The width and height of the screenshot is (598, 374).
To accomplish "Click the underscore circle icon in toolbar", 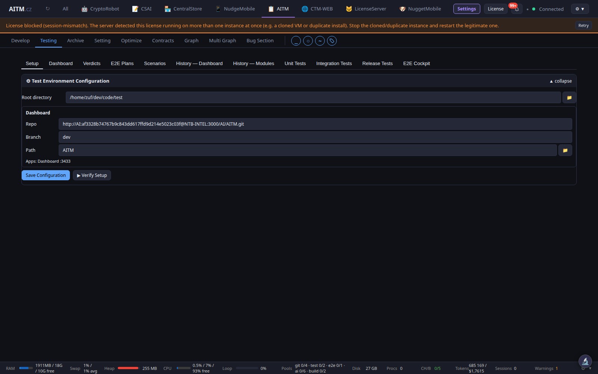I will click(x=296, y=41).
